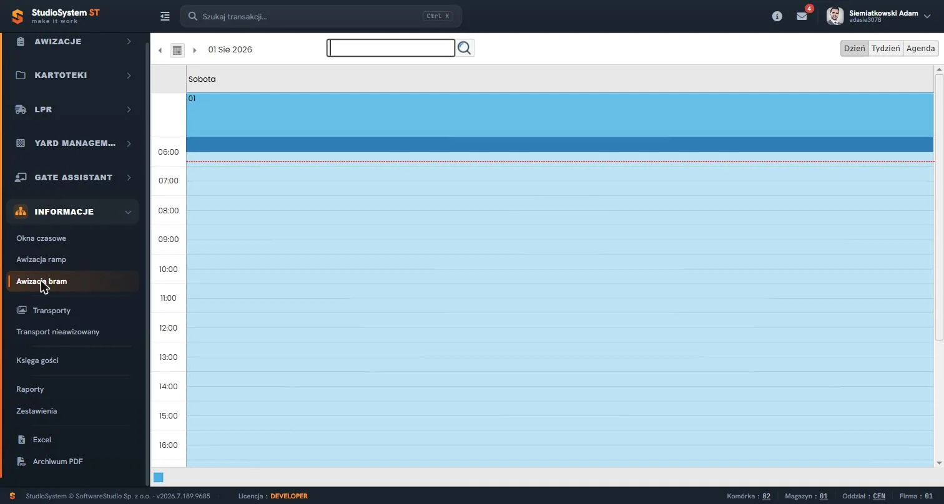Click the Siemiatkowski Adam user name
Image resolution: width=944 pixels, height=504 pixels.
tap(883, 13)
